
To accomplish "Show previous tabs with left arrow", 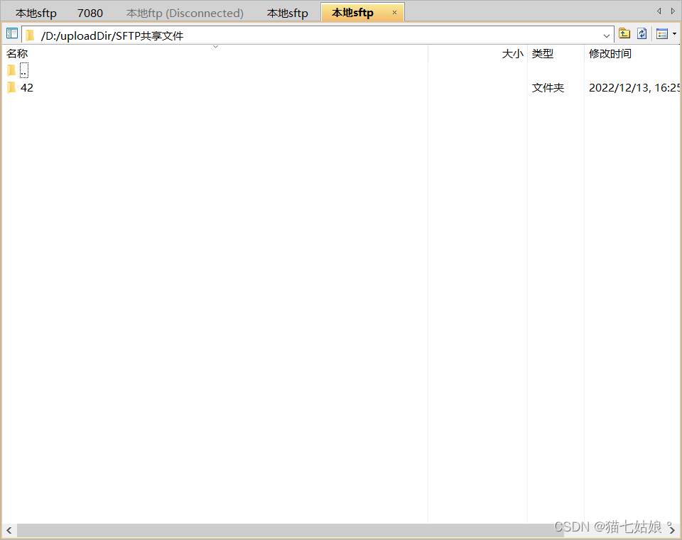I will (x=659, y=11).
